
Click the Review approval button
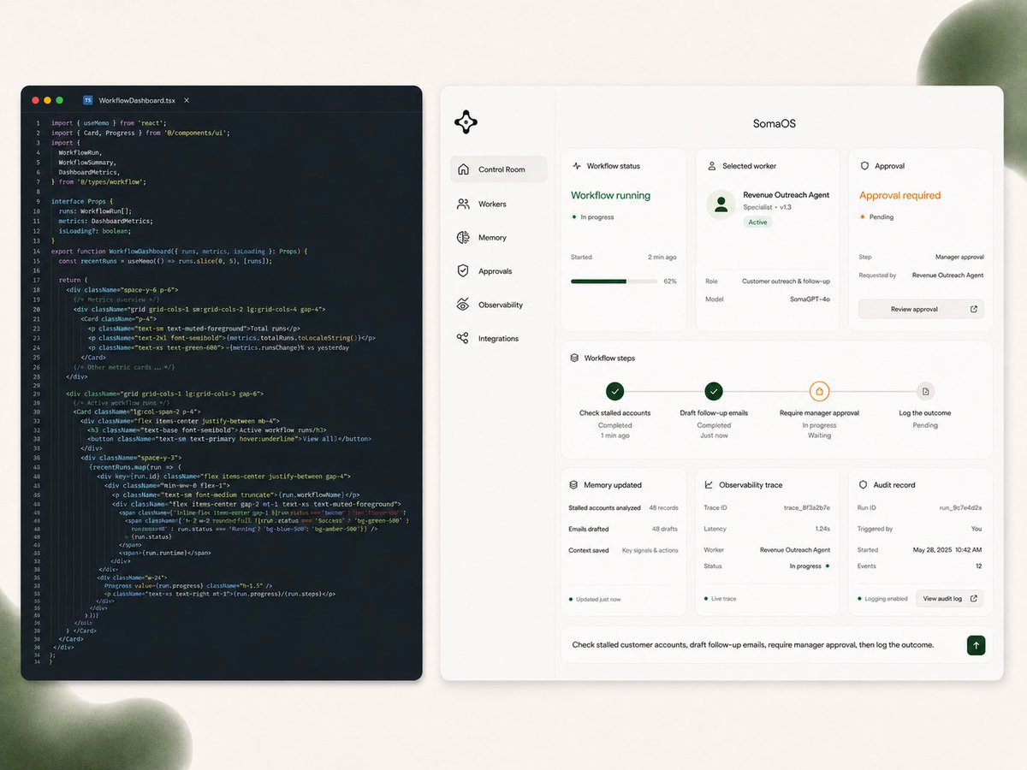[921, 309]
